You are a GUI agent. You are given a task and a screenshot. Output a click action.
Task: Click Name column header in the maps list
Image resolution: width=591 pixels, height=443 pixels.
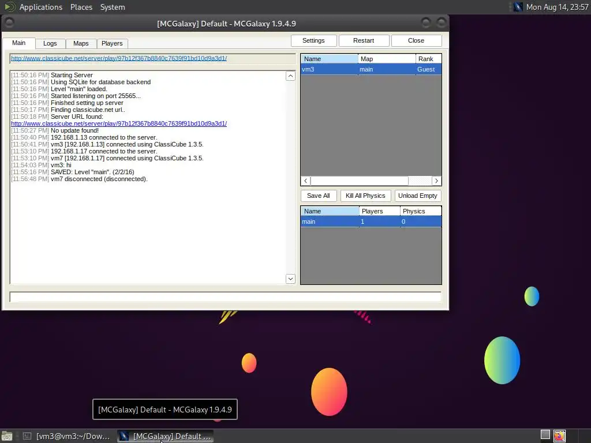(330, 211)
